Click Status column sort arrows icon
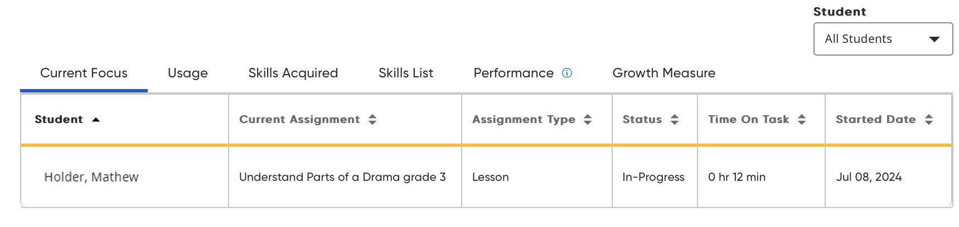Screen dimensions: 959x227 pyautogui.click(x=675, y=119)
